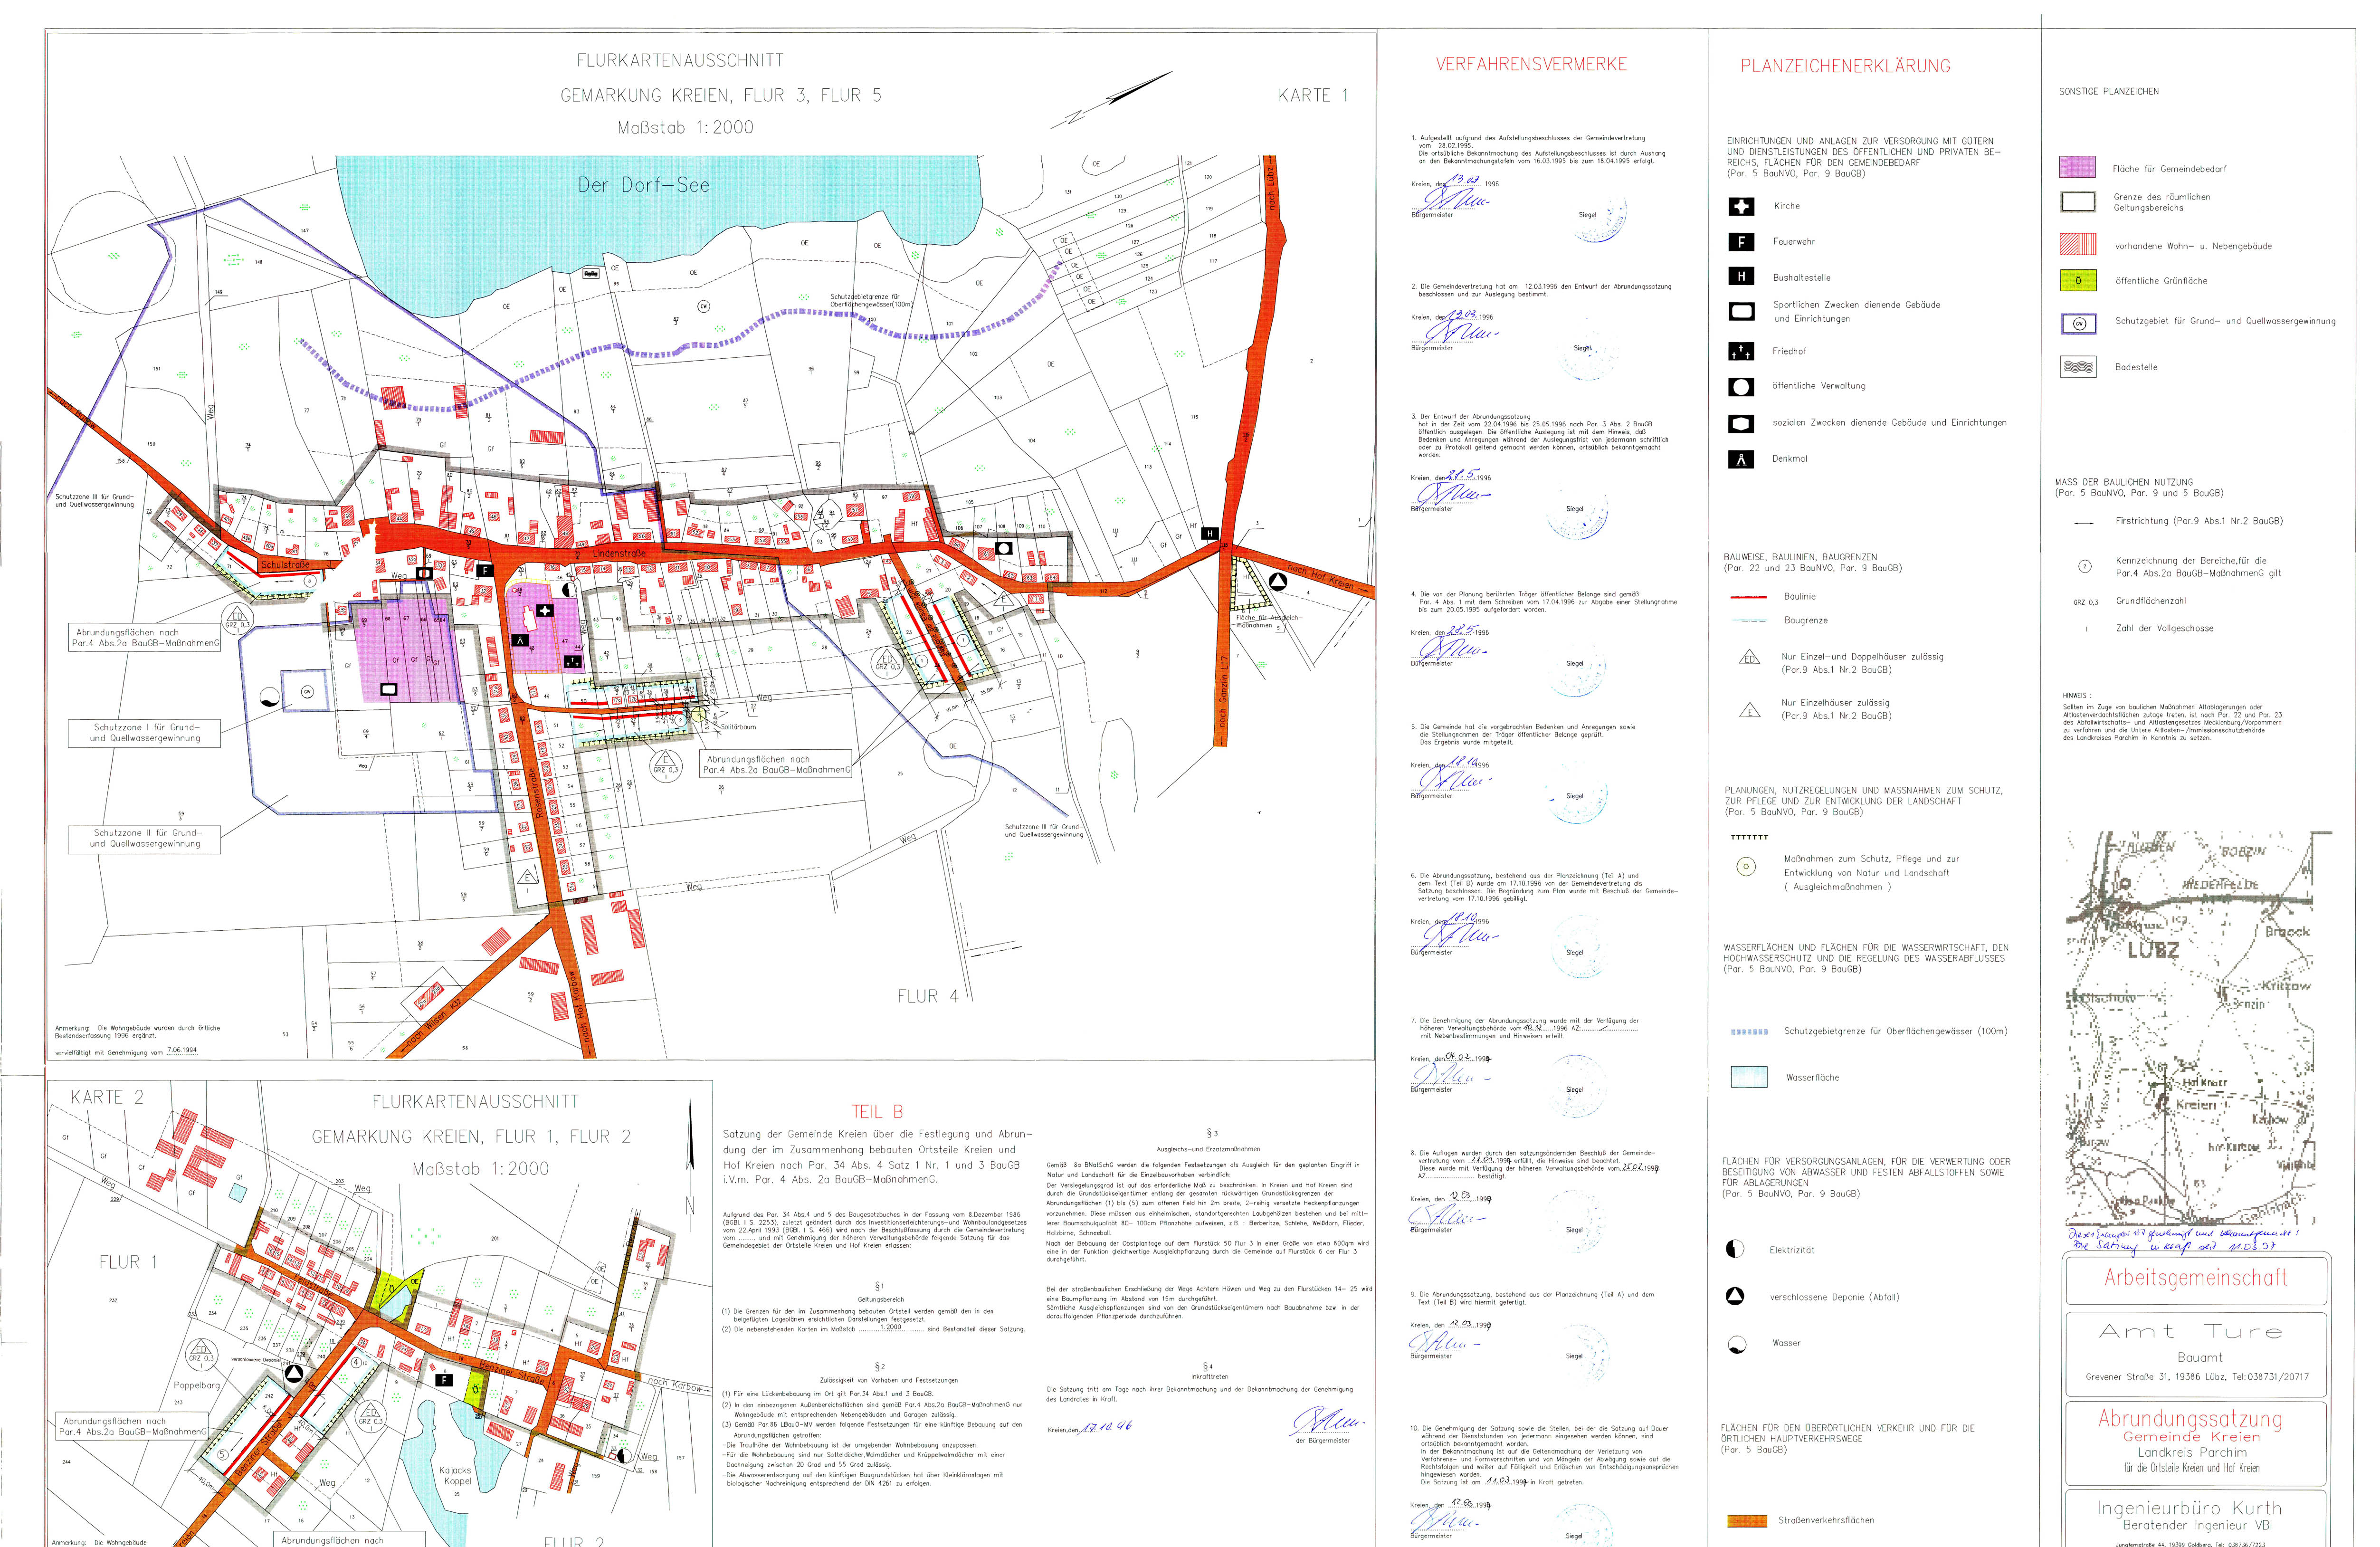
Task: Click the KARTE 1 label
Action: (1313, 96)
